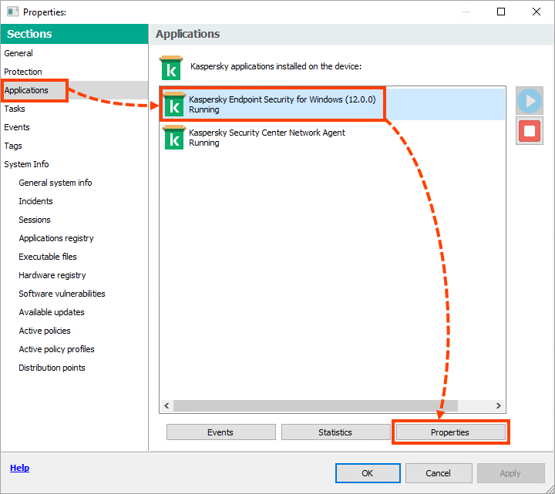The width and height of the screenshot is (555, 494).
Task: Click the Kaspersky Network Agent green icon
Action: tap(174, 137)
